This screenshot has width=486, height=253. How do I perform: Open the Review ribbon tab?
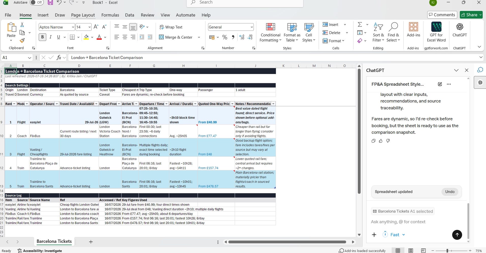pyautogui.click(x=148, y=15)
